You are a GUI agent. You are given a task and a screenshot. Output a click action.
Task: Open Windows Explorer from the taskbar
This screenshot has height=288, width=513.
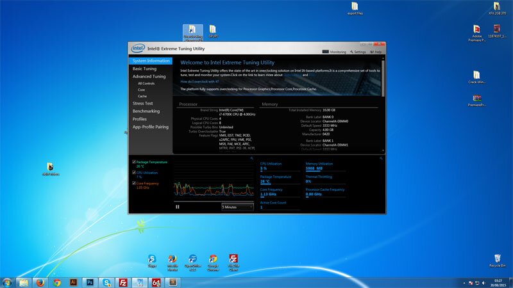(x=24, y=282)
